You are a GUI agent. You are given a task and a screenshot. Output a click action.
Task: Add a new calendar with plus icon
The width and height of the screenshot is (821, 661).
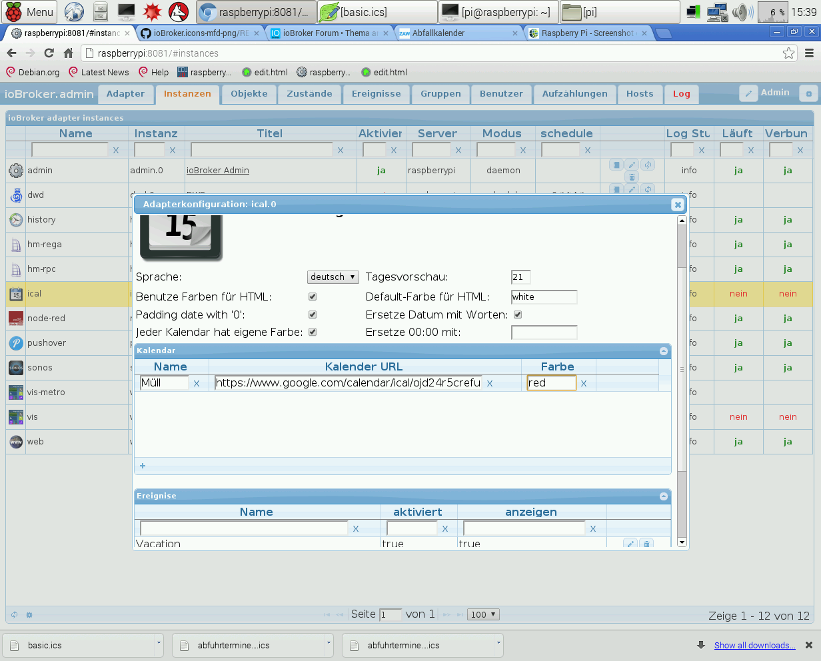tap(143, 466)
